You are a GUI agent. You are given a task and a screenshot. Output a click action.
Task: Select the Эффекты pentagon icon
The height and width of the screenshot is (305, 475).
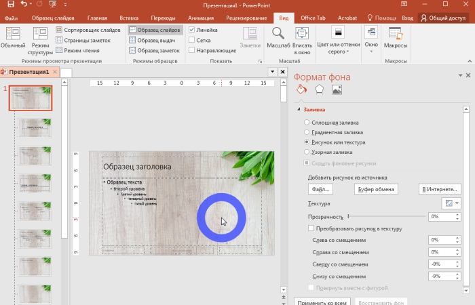(320, 89)
